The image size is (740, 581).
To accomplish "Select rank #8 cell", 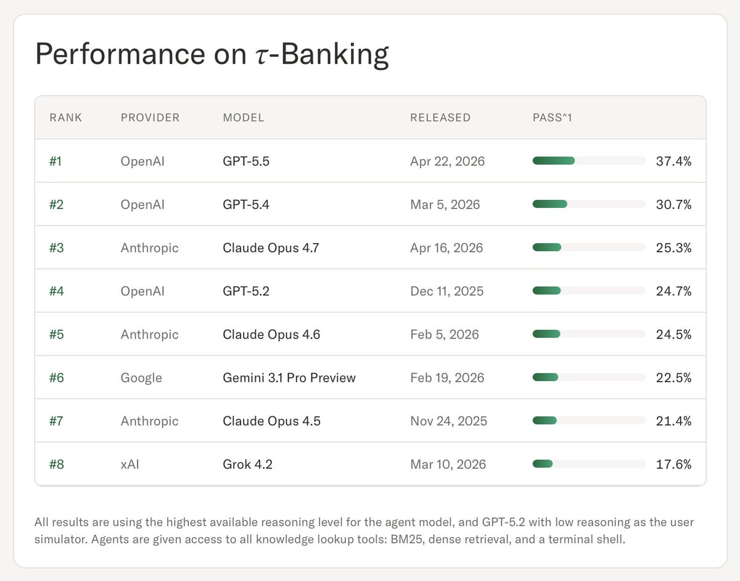I will (x=57, y=464).
